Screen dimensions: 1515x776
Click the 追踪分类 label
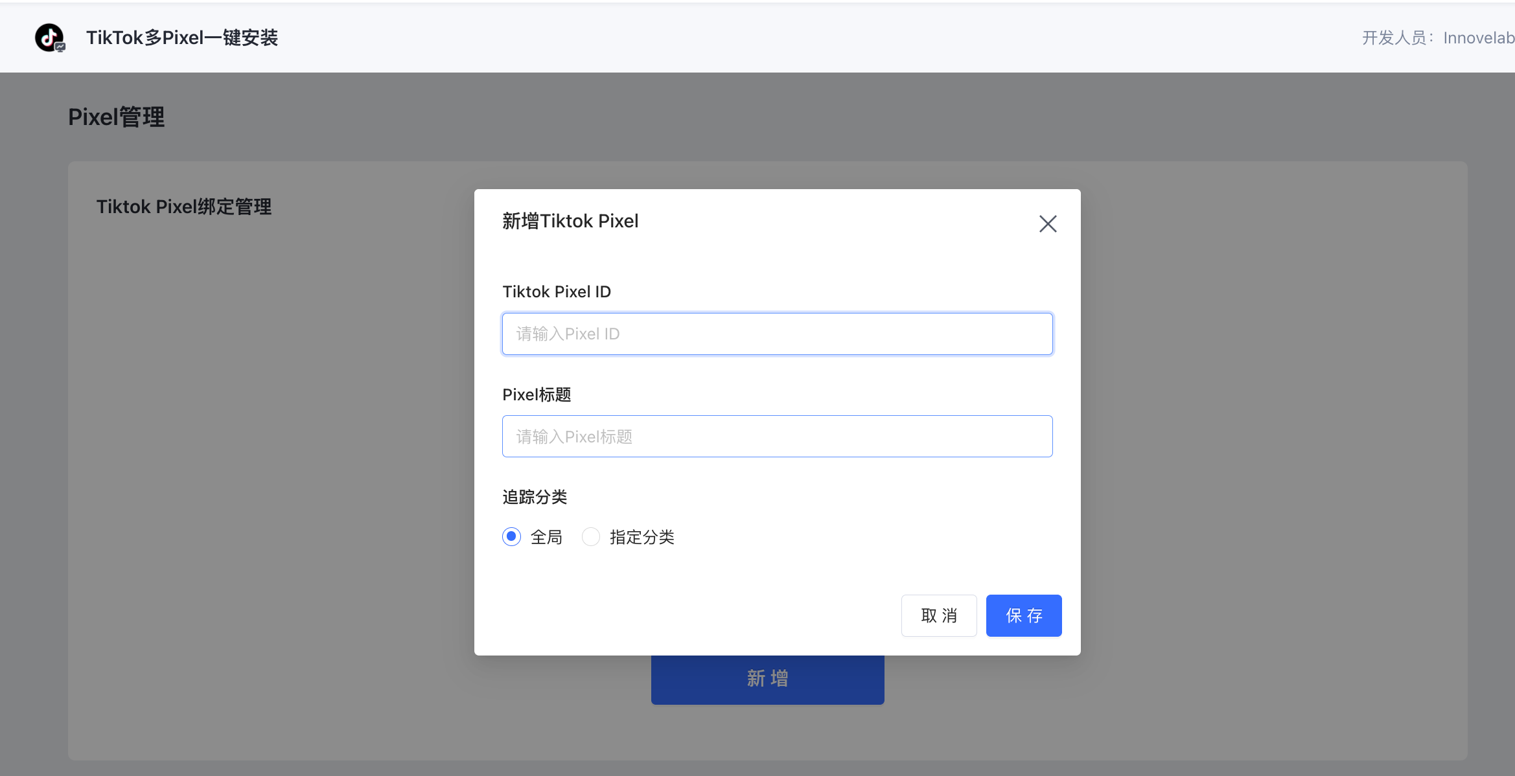535,497
